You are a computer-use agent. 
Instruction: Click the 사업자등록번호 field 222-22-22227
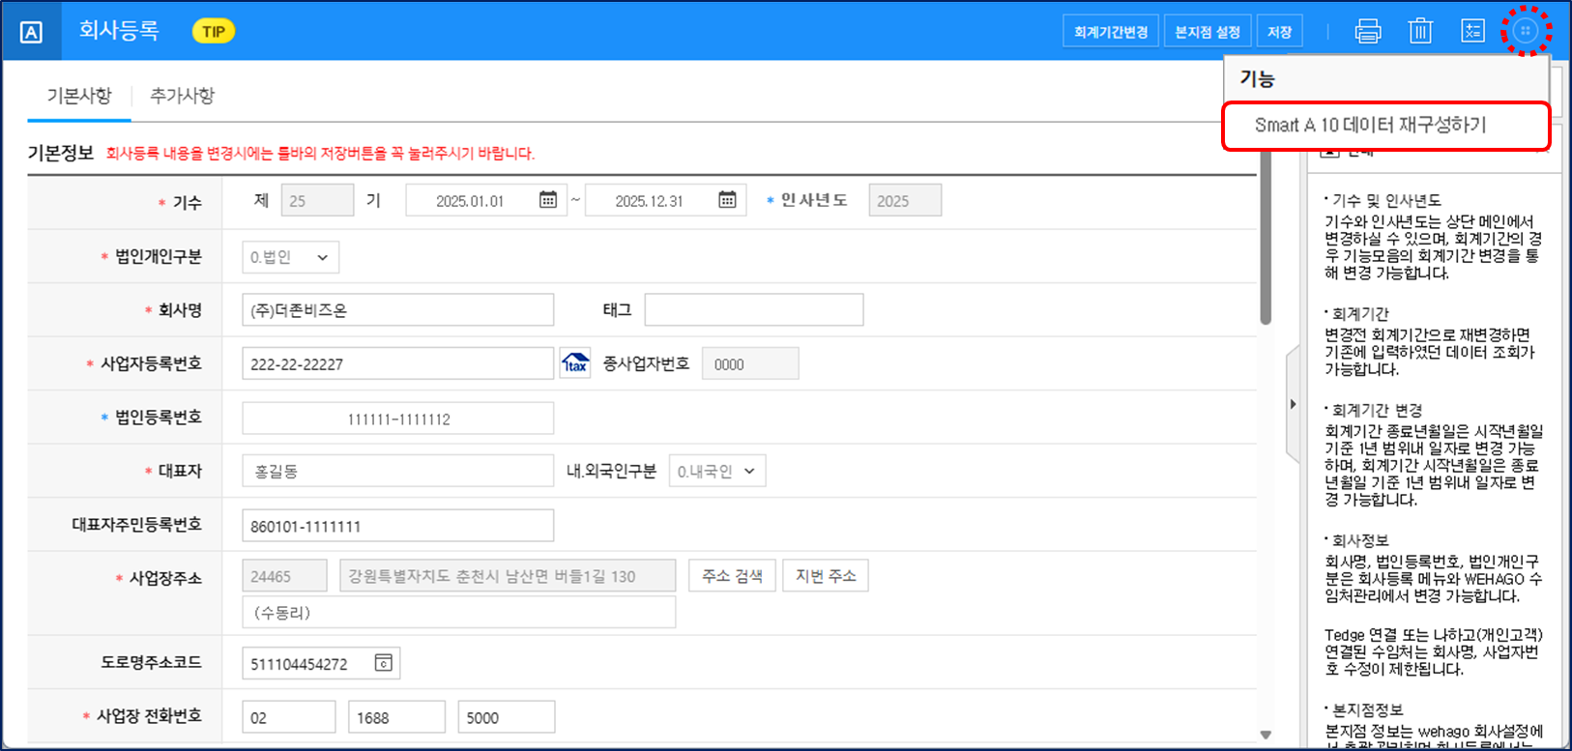(x=397, y=364)
